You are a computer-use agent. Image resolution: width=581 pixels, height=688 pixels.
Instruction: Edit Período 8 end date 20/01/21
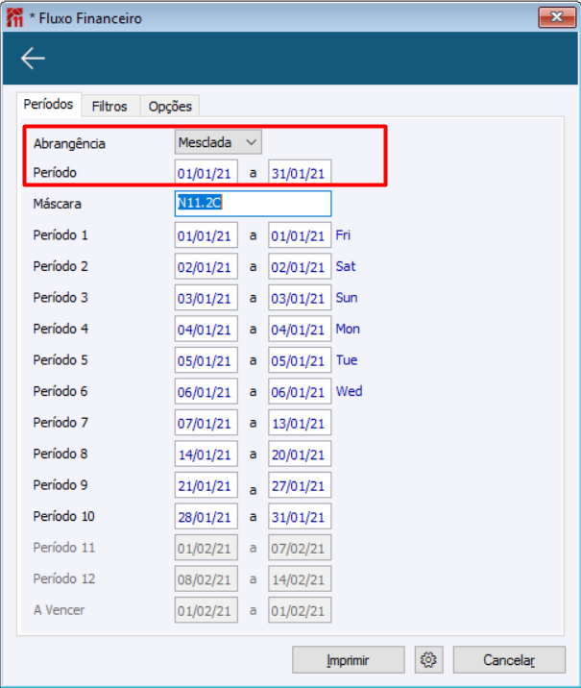pos(300,454)
